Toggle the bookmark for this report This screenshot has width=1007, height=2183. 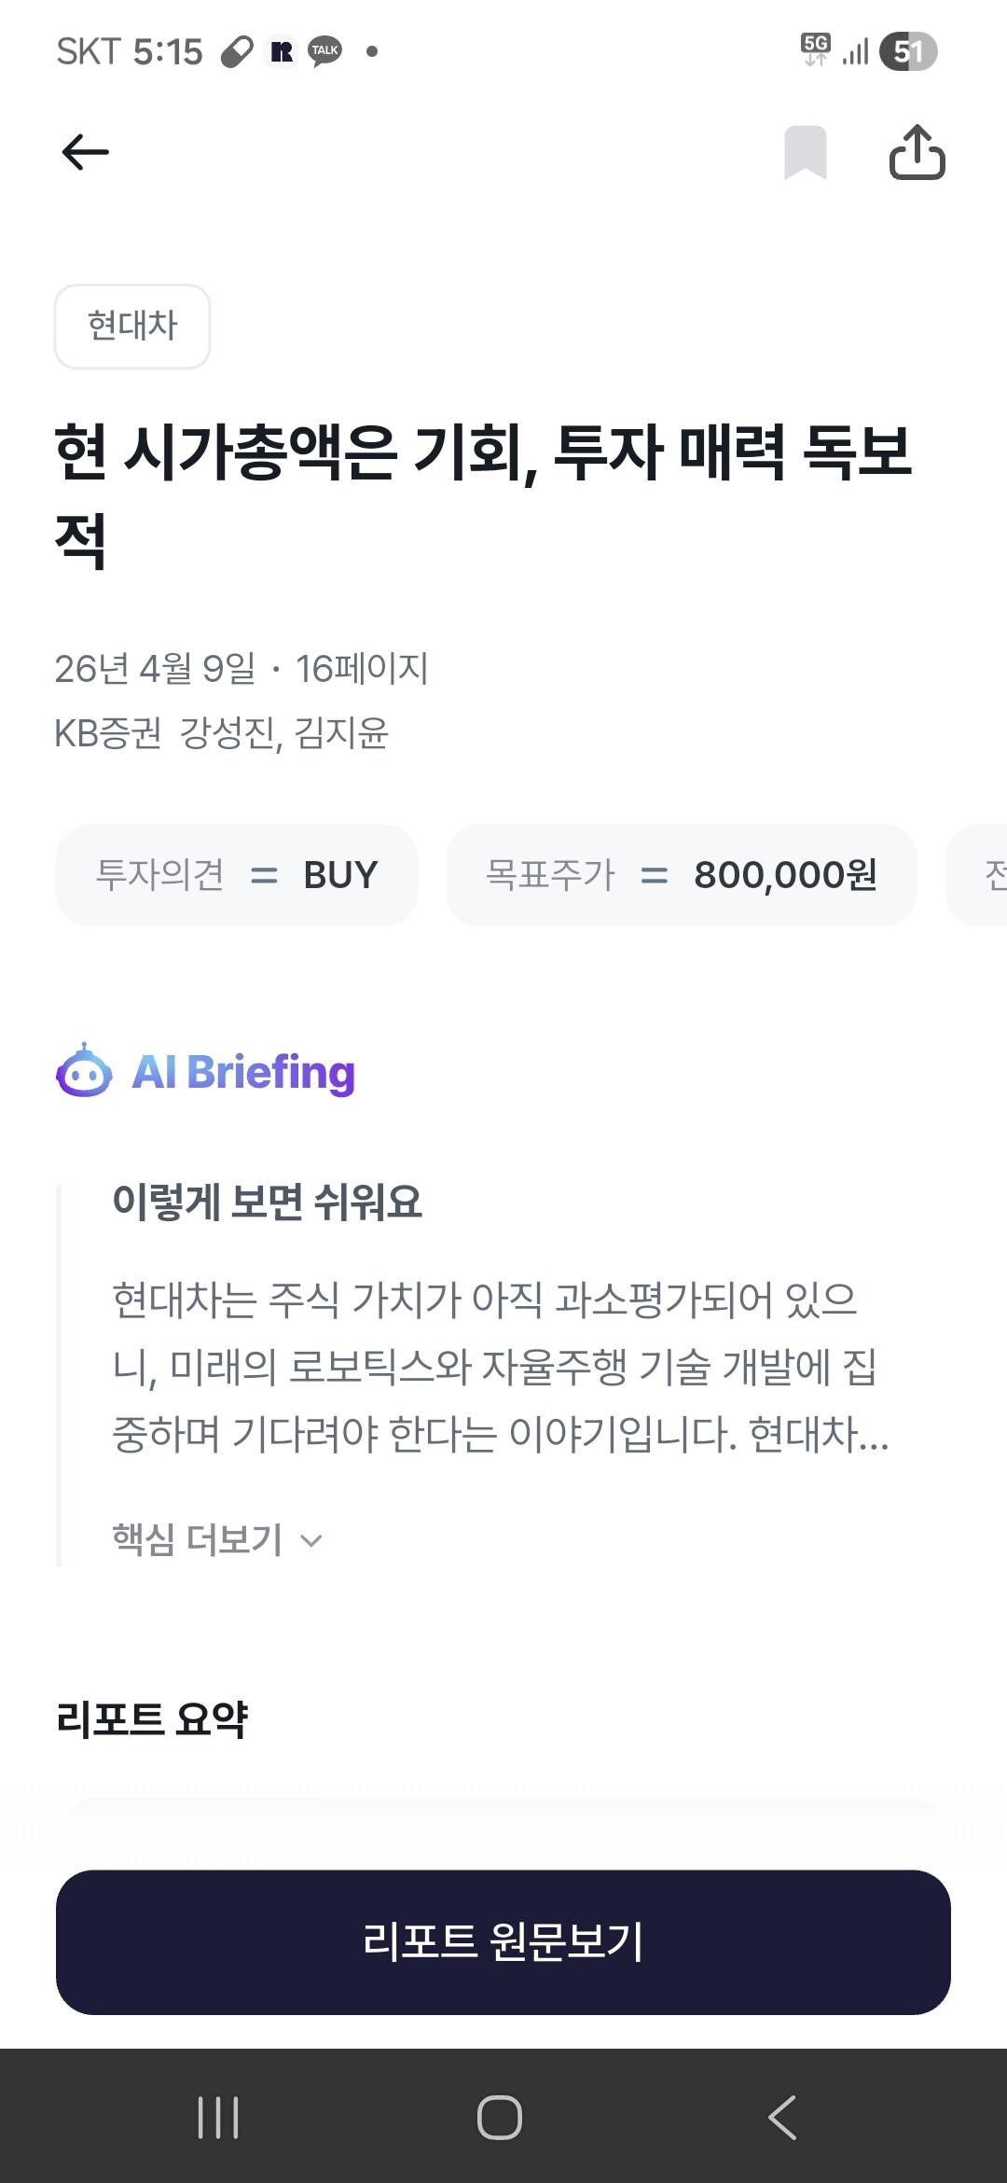[806, 152]
